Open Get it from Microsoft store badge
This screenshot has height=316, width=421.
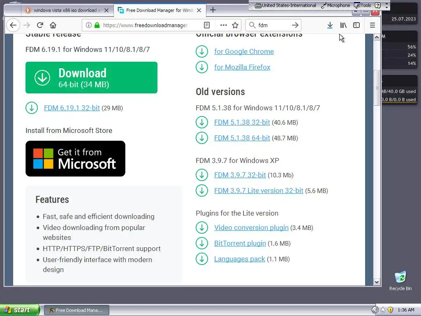(x=76, y=158)
